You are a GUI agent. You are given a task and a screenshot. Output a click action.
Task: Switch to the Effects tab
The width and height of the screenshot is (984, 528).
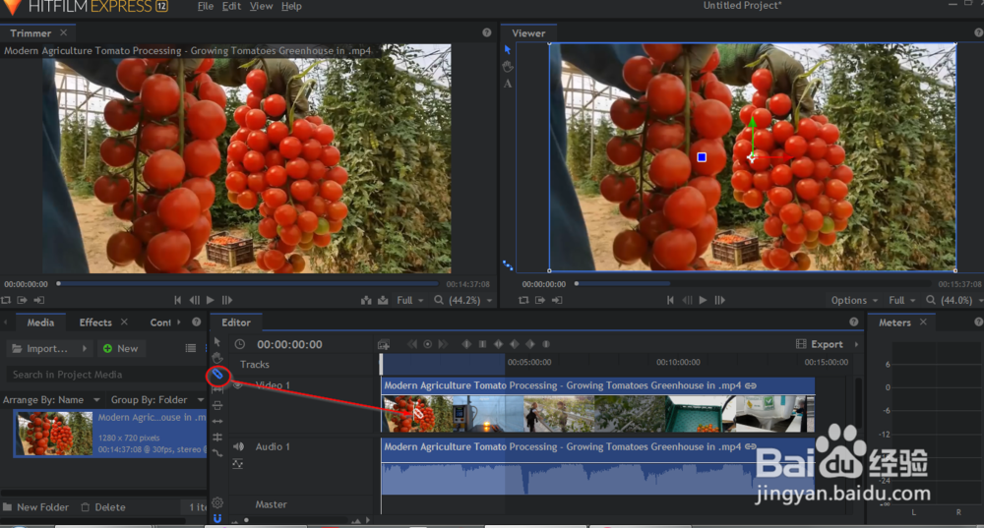click(95, 323)
